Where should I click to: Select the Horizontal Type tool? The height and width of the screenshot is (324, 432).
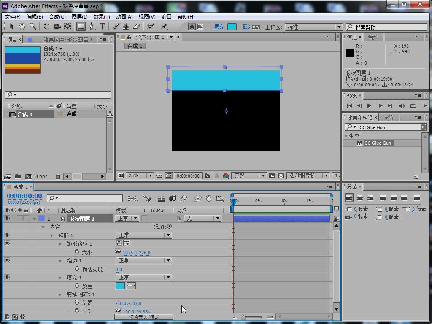(x=102, y=27)
